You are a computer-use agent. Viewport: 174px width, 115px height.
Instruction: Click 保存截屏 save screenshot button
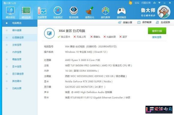click(144, 23)
